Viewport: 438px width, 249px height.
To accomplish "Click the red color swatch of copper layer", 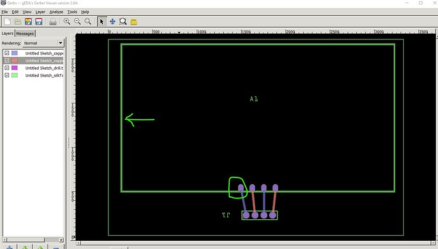I will (15, 60).
